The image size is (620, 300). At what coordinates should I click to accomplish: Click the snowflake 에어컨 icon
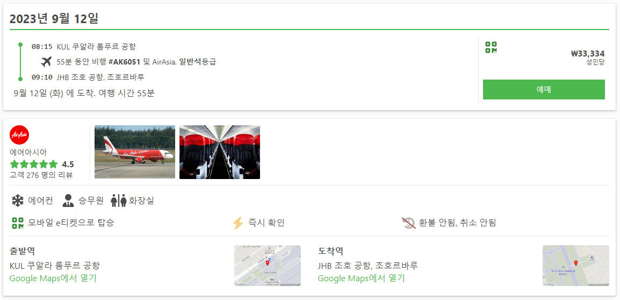tap(17, 201)
